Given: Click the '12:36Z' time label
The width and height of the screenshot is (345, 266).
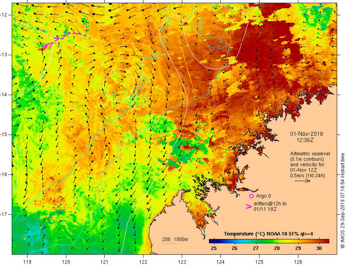Looking at the screenshot, I should coord(305,140).
